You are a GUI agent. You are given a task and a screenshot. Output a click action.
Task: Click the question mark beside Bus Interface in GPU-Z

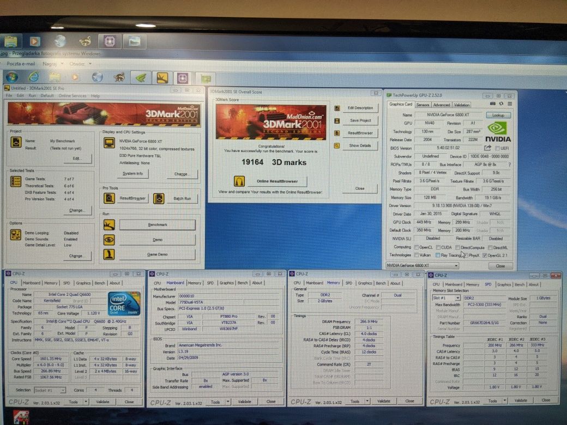click(x=510, y=165)
